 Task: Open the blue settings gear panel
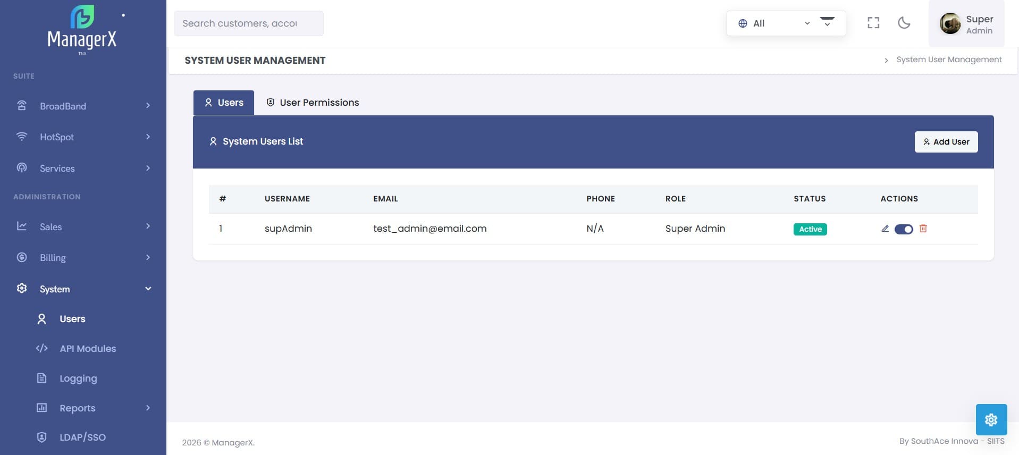[991, 419]
